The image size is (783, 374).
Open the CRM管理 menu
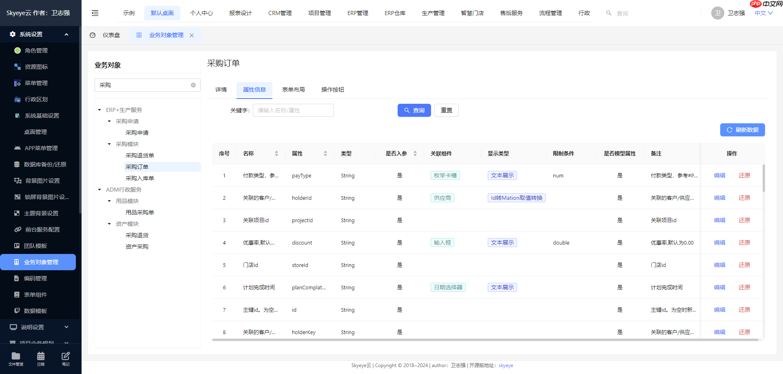[x=279, y=13]
